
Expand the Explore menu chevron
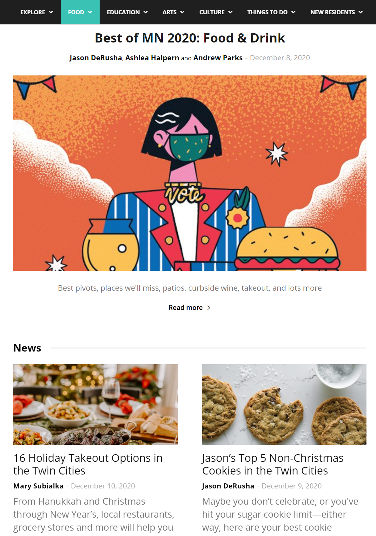coord(51,12)
